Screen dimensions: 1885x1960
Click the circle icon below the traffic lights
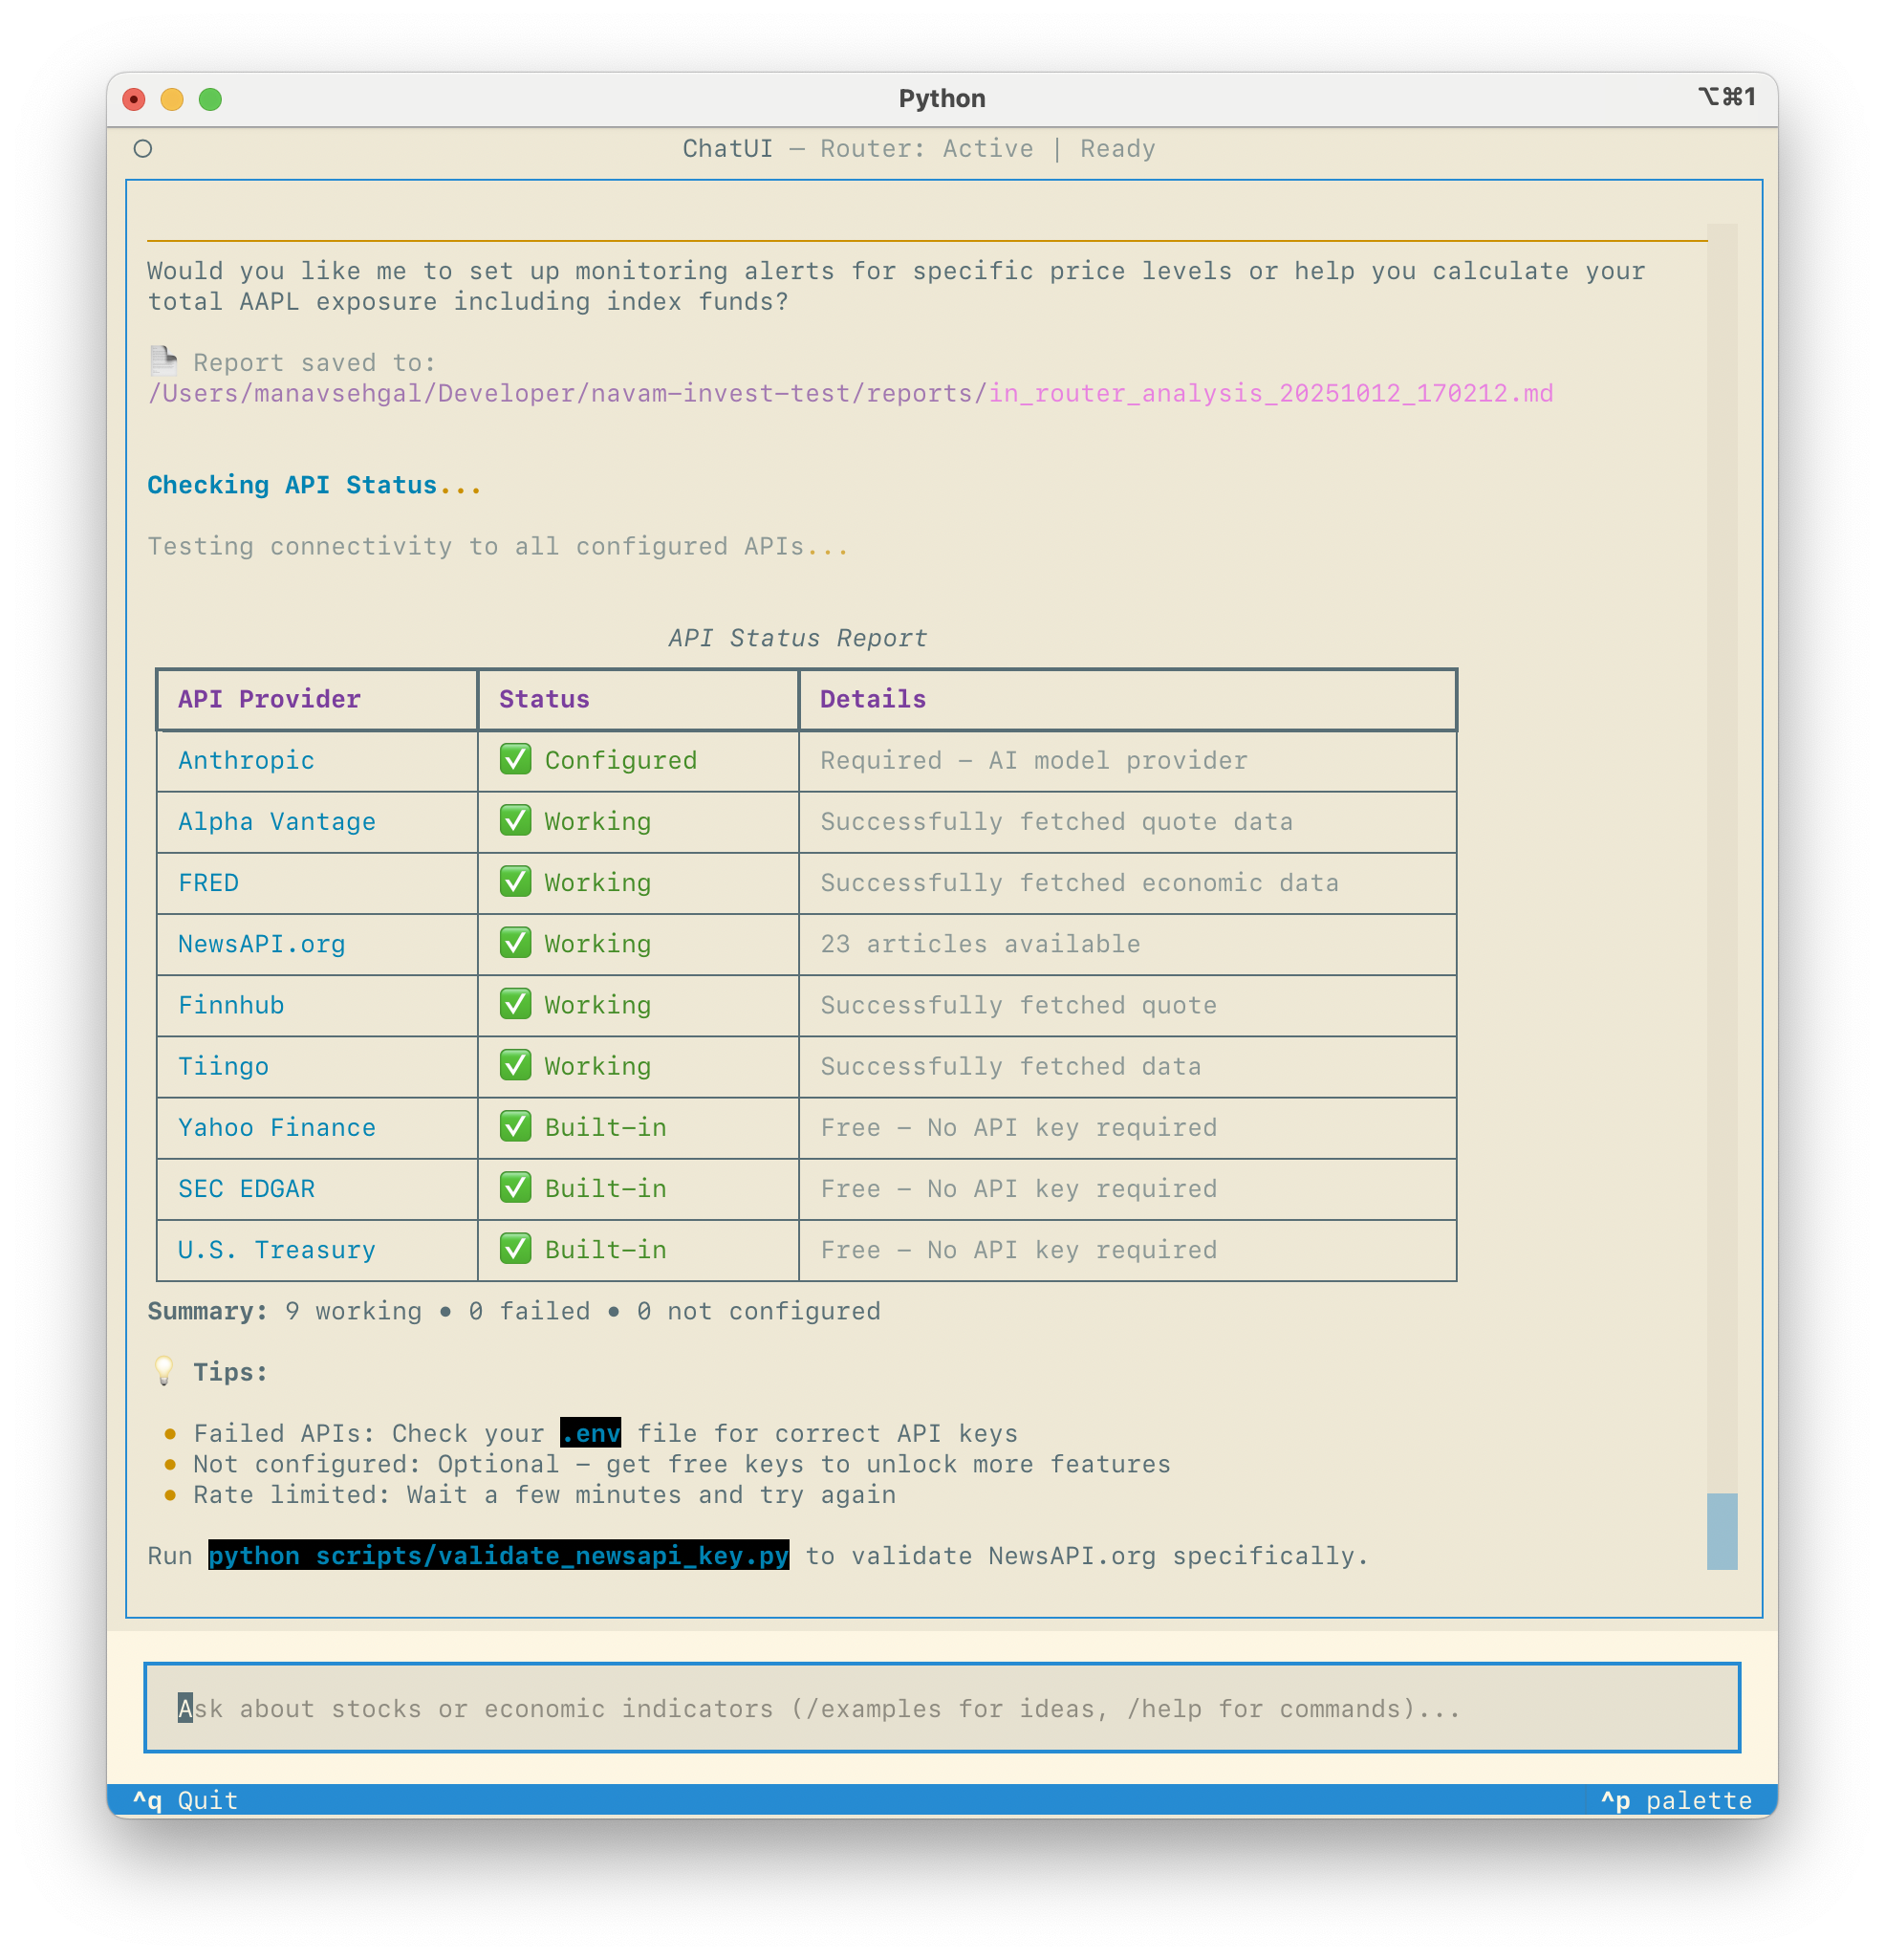pyautogui.click(x=143, y=148)
